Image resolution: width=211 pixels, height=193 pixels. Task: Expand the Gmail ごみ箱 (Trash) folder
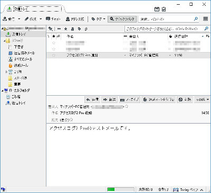pos(6,72)
